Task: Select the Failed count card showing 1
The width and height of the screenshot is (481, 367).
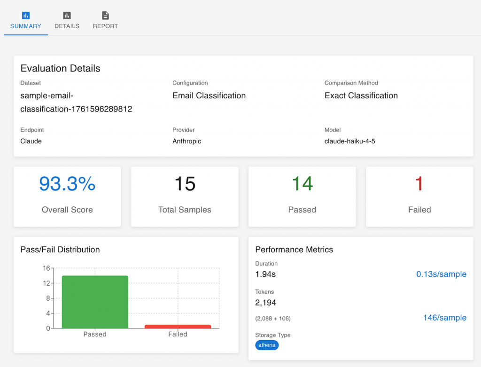Action: click(x=419, y=196)
